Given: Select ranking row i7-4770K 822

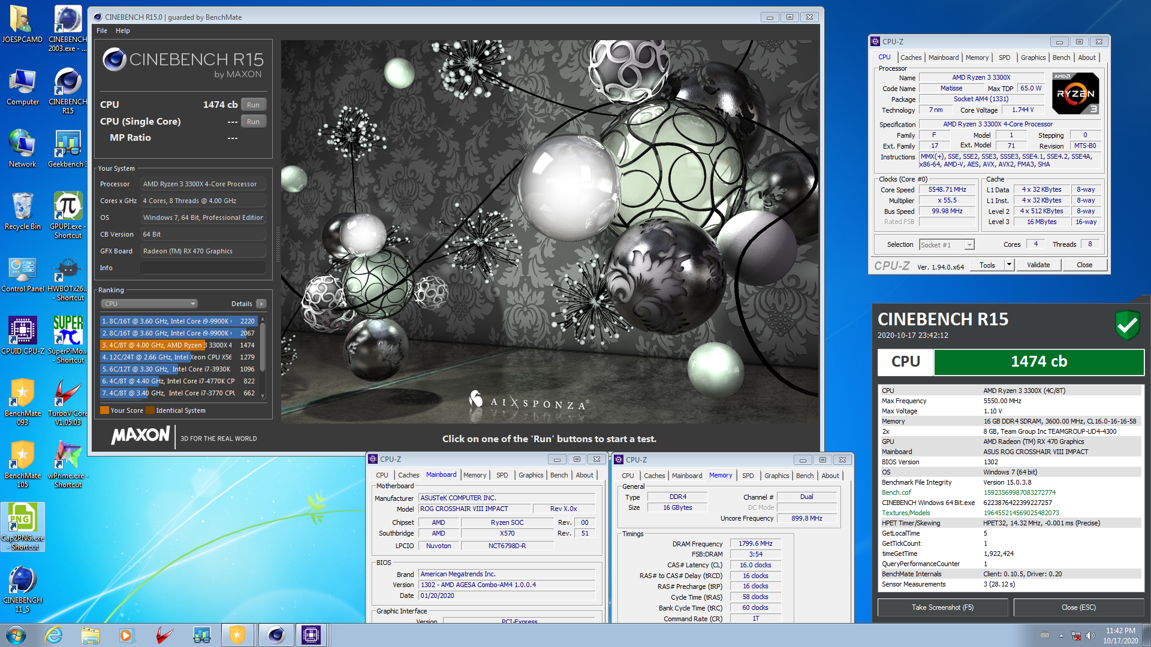Looking at the screenshot, I should 178,381.
